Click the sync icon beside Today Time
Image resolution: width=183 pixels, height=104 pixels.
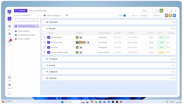pyautogui.click(x=45, y=11)
